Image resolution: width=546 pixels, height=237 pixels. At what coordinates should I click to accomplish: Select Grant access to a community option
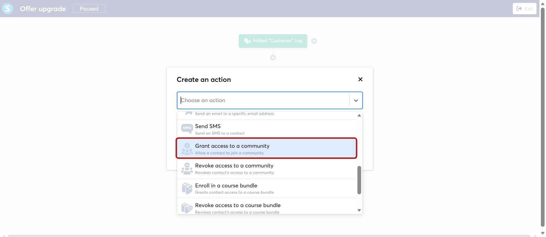[266, 148]
